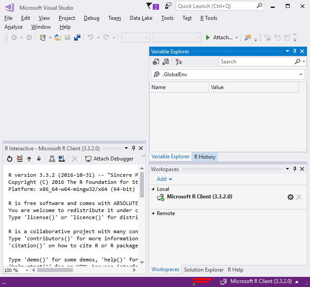Collapse the Remote connections group
Screen dimensions: 310x287
(x=153, y=213)
